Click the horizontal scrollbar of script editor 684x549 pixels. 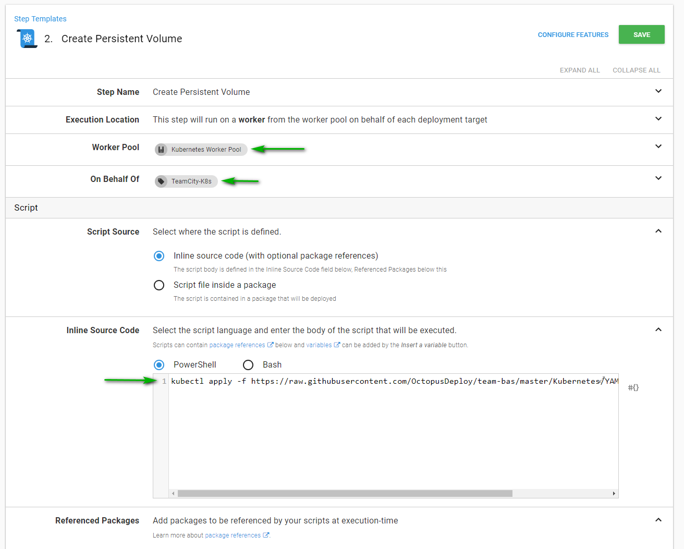pos(345,493)
